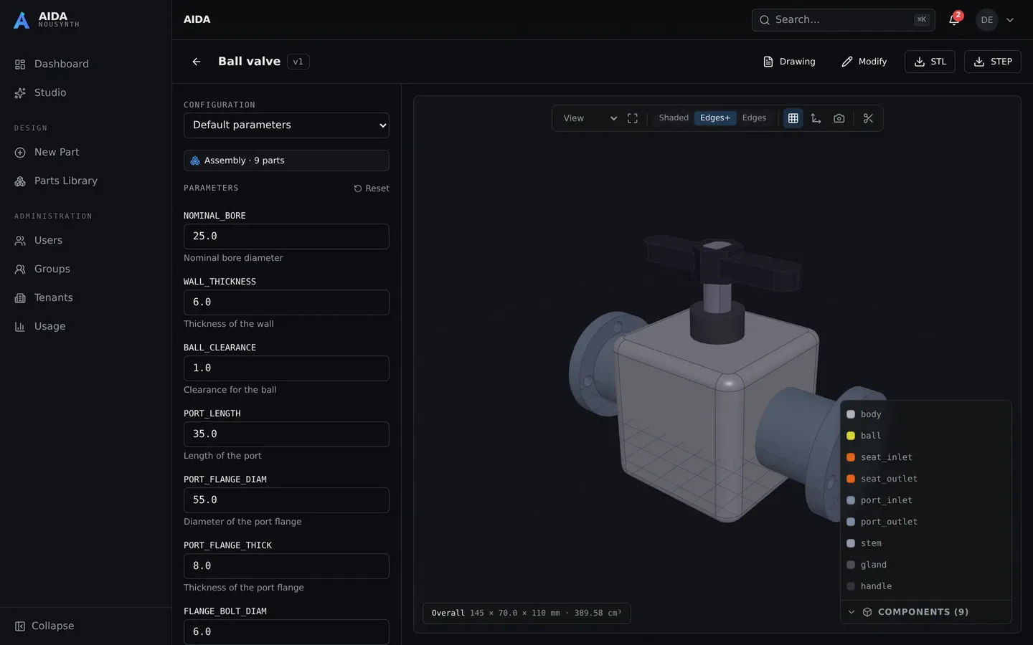Click the Usage chart icon

pyautogui.click(x=20, y=327)
